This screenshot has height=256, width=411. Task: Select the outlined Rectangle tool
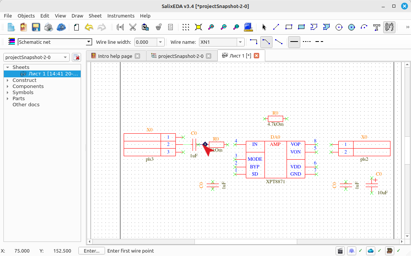pyautogui.click(x=288, y=27)
